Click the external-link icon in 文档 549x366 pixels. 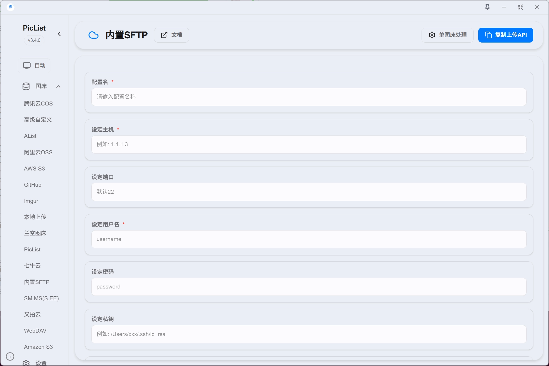[x=164, y=35]
